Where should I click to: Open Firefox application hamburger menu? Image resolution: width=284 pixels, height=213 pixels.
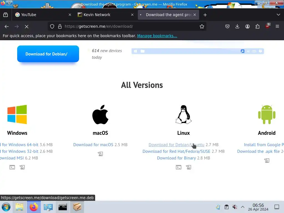point(277,26)
